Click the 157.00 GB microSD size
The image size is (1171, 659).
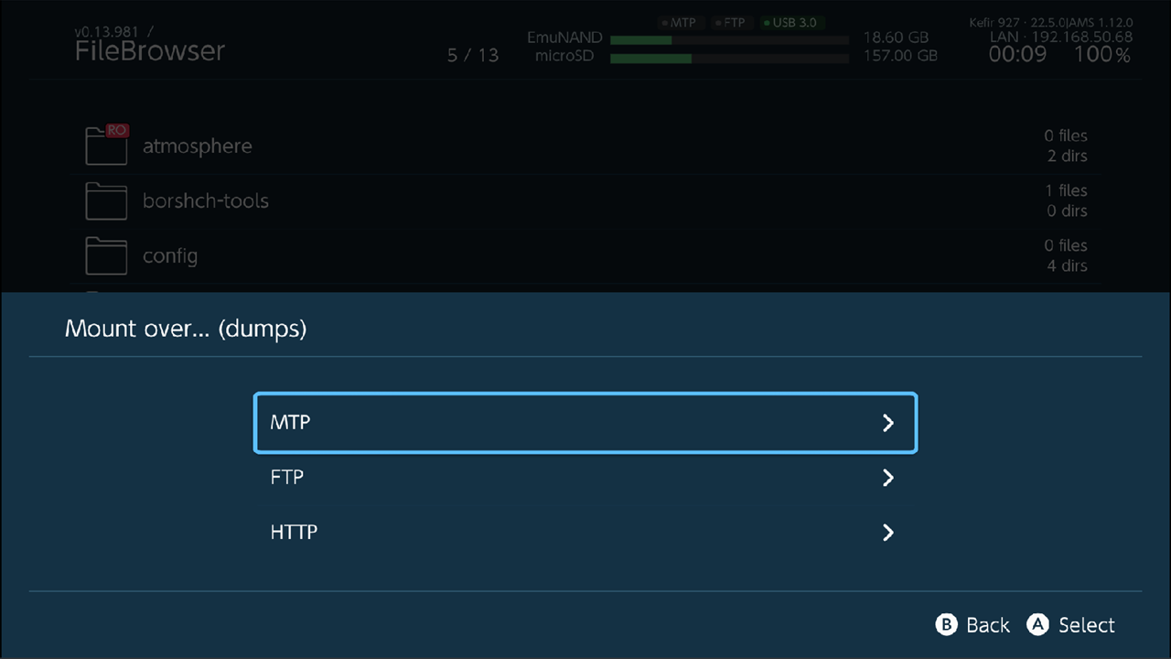coord(900,56)
